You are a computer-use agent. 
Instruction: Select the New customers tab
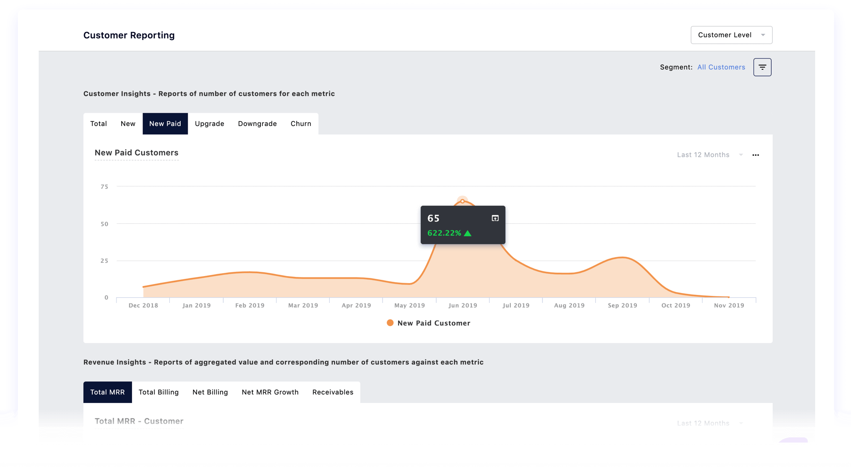pyautogui.click(x=128, y=124)
